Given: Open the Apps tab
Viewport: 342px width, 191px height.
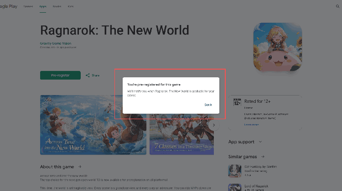Looking at the screenshot, I should coord(43,6).
